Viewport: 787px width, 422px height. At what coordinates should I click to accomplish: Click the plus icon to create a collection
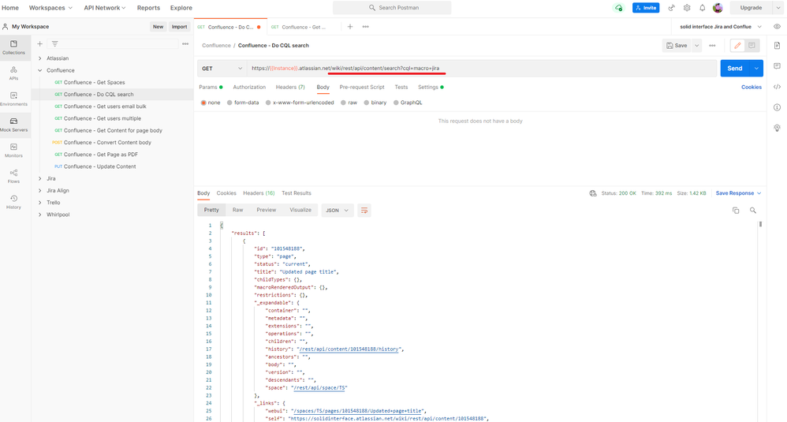tap(40, 43)
